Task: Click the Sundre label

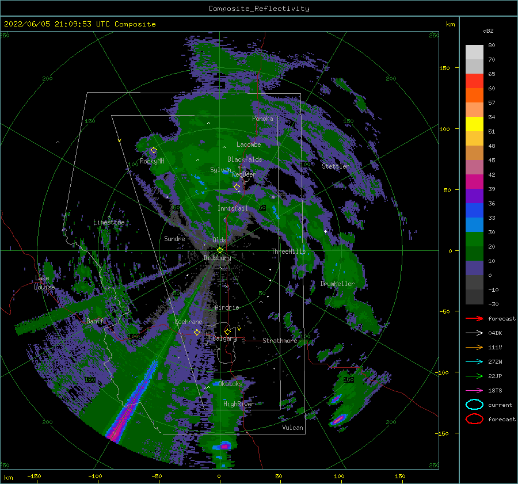Action: 174,238
